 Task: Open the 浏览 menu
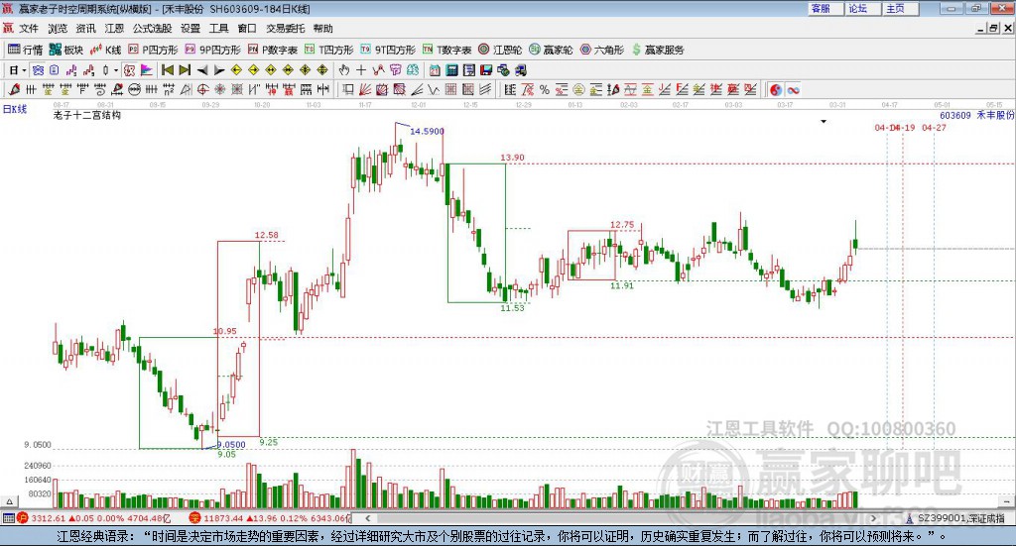[57, 29]
